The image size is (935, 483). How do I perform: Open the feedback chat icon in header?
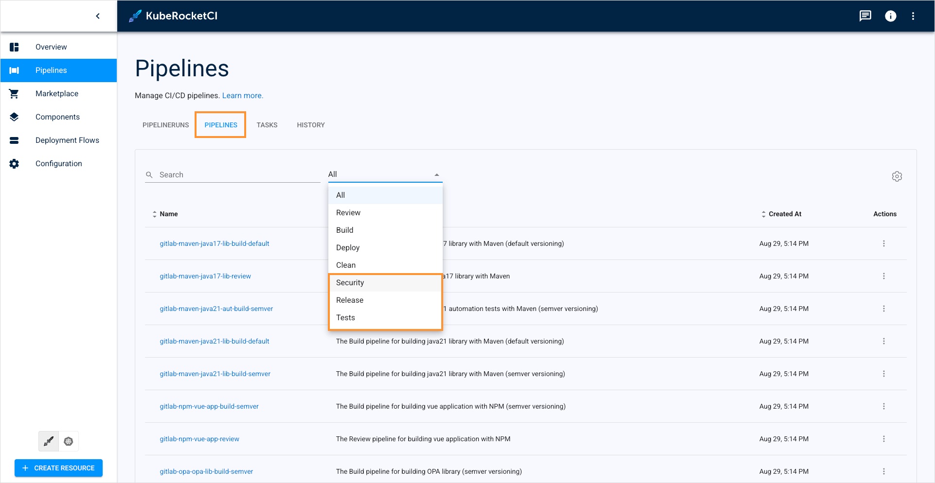[x=865, y=16]
